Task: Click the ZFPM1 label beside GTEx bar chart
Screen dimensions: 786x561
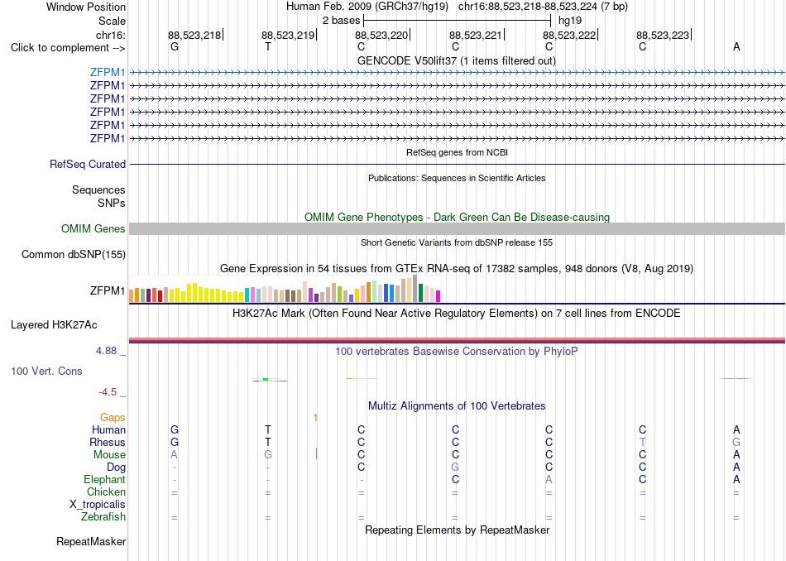Action: point(108,290)
